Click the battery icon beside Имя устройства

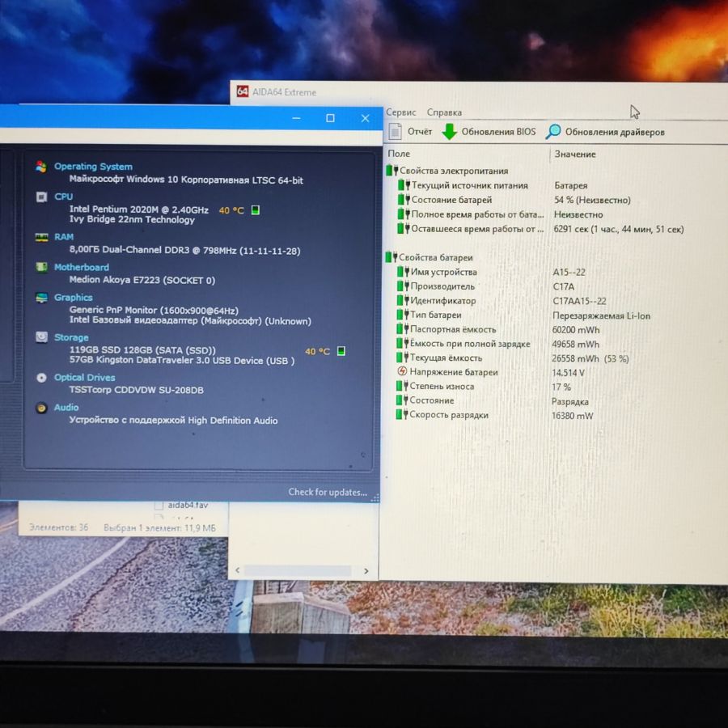(x=404, y=271)
